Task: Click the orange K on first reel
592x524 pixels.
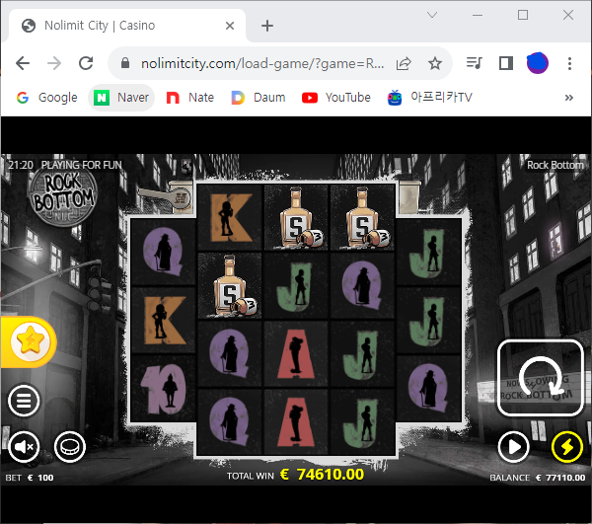Action: (x=165, y=320)
